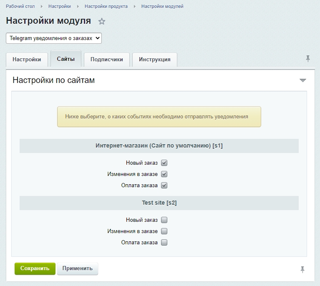Click the Настройки модуля page title

(48, 20)
